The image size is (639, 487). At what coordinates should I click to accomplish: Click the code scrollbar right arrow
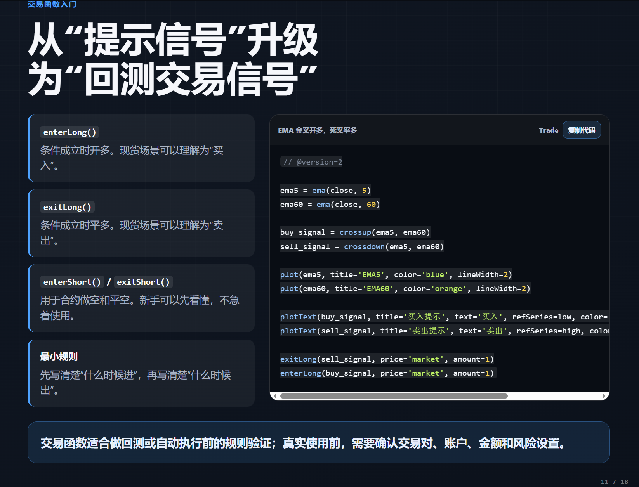tap(604, 396)
